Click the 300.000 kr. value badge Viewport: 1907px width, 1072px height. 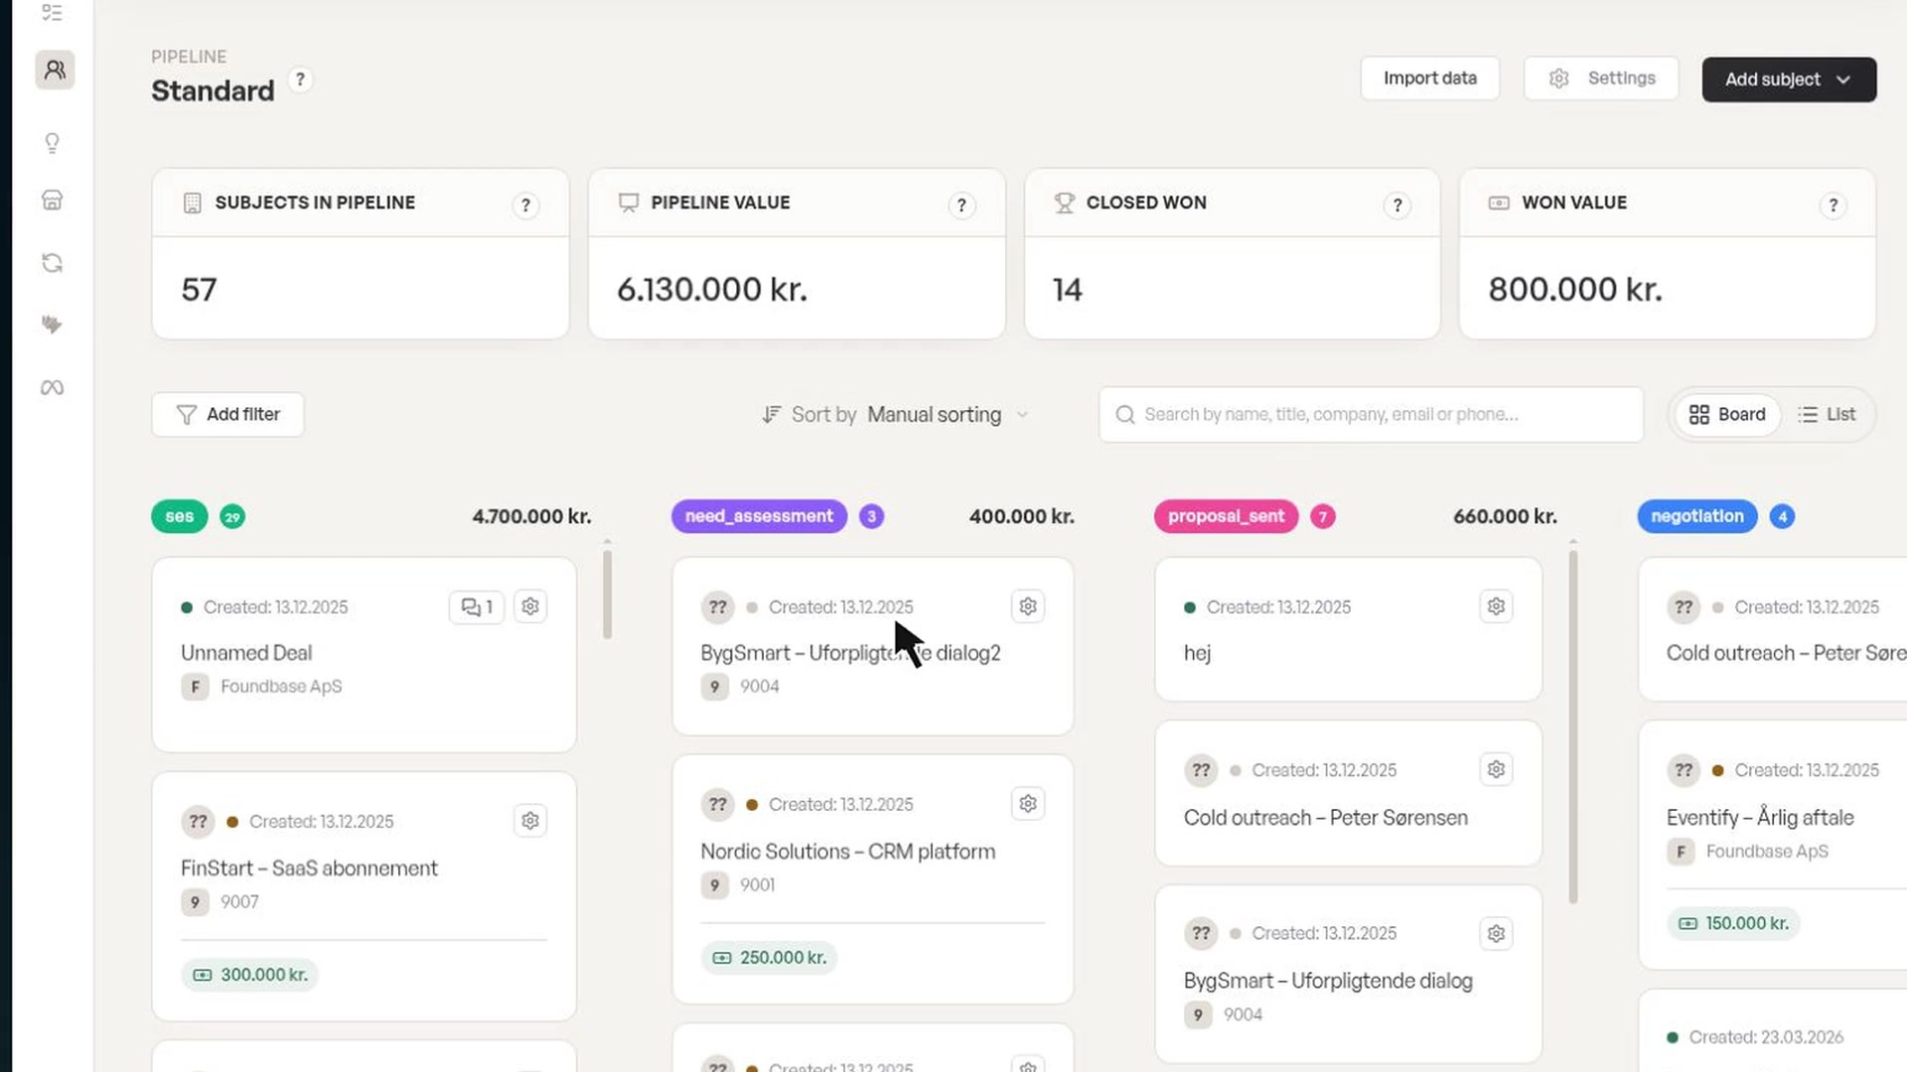tap(249, 975)
